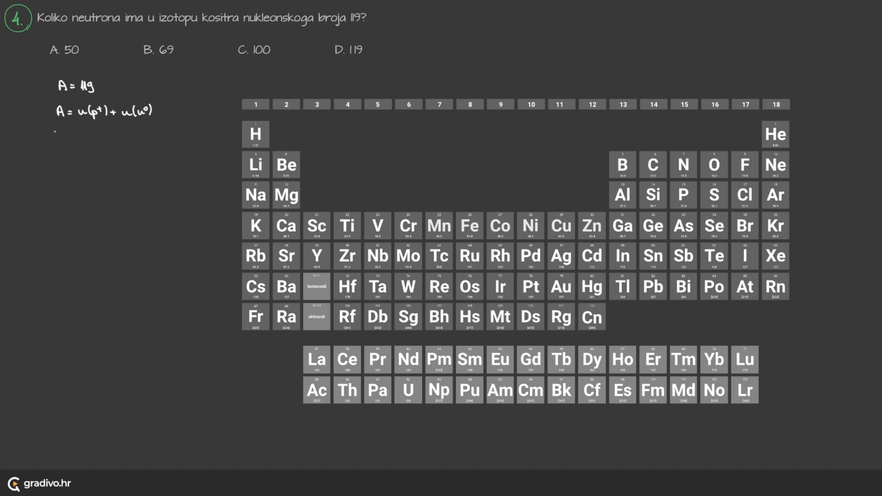
Task: Click the lantanoidi placeholder cell
Action: [x=317, y=286]
